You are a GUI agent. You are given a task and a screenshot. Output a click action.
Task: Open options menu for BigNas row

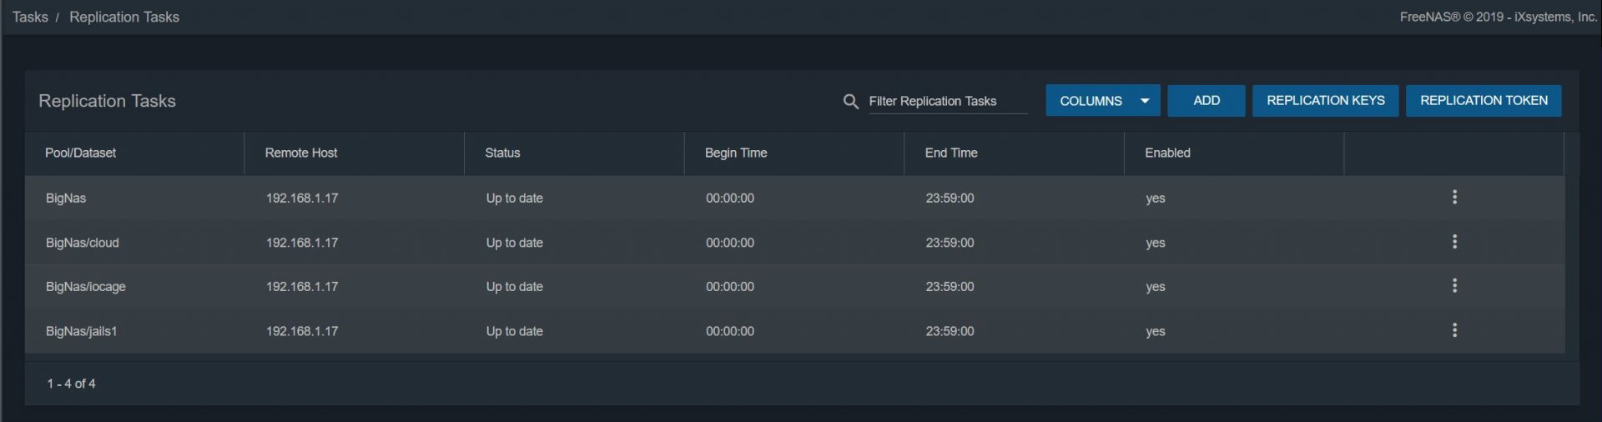[x=1454, y=198]
